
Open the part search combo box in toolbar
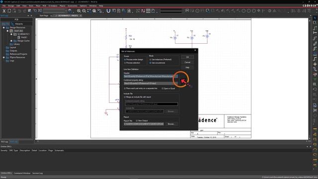55,11
